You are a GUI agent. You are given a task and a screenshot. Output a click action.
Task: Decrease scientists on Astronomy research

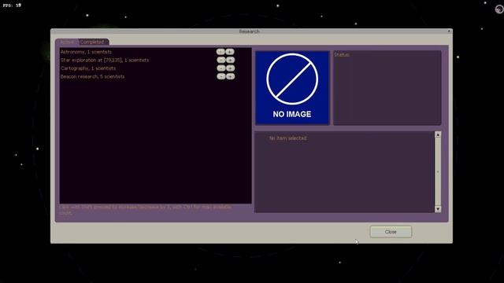(220, 52)
